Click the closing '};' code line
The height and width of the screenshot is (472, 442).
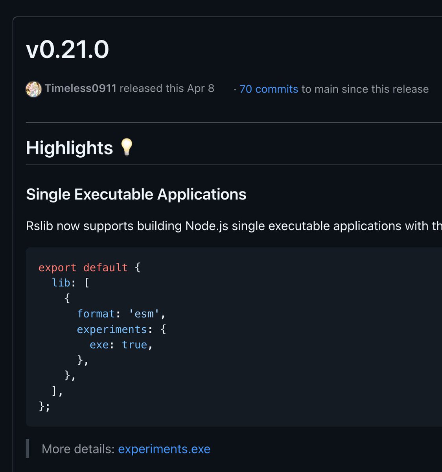pyautogui.click(x=45, y=406)
